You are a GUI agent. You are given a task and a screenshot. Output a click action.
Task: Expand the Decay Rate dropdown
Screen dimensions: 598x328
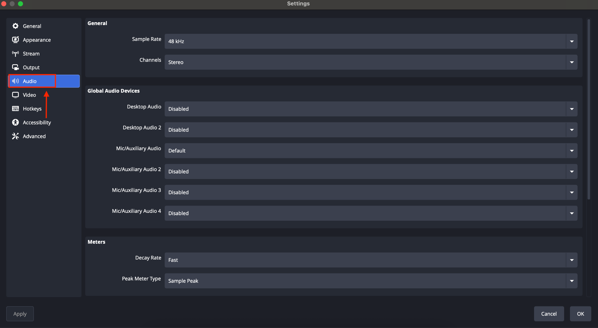[371, 260]
